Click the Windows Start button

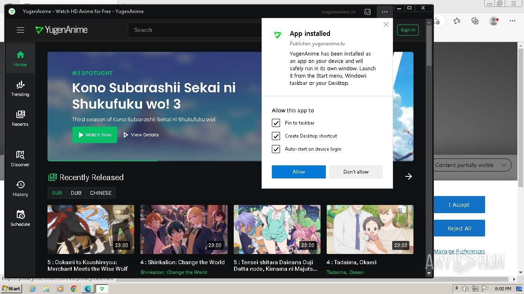[x=11, y=289]
